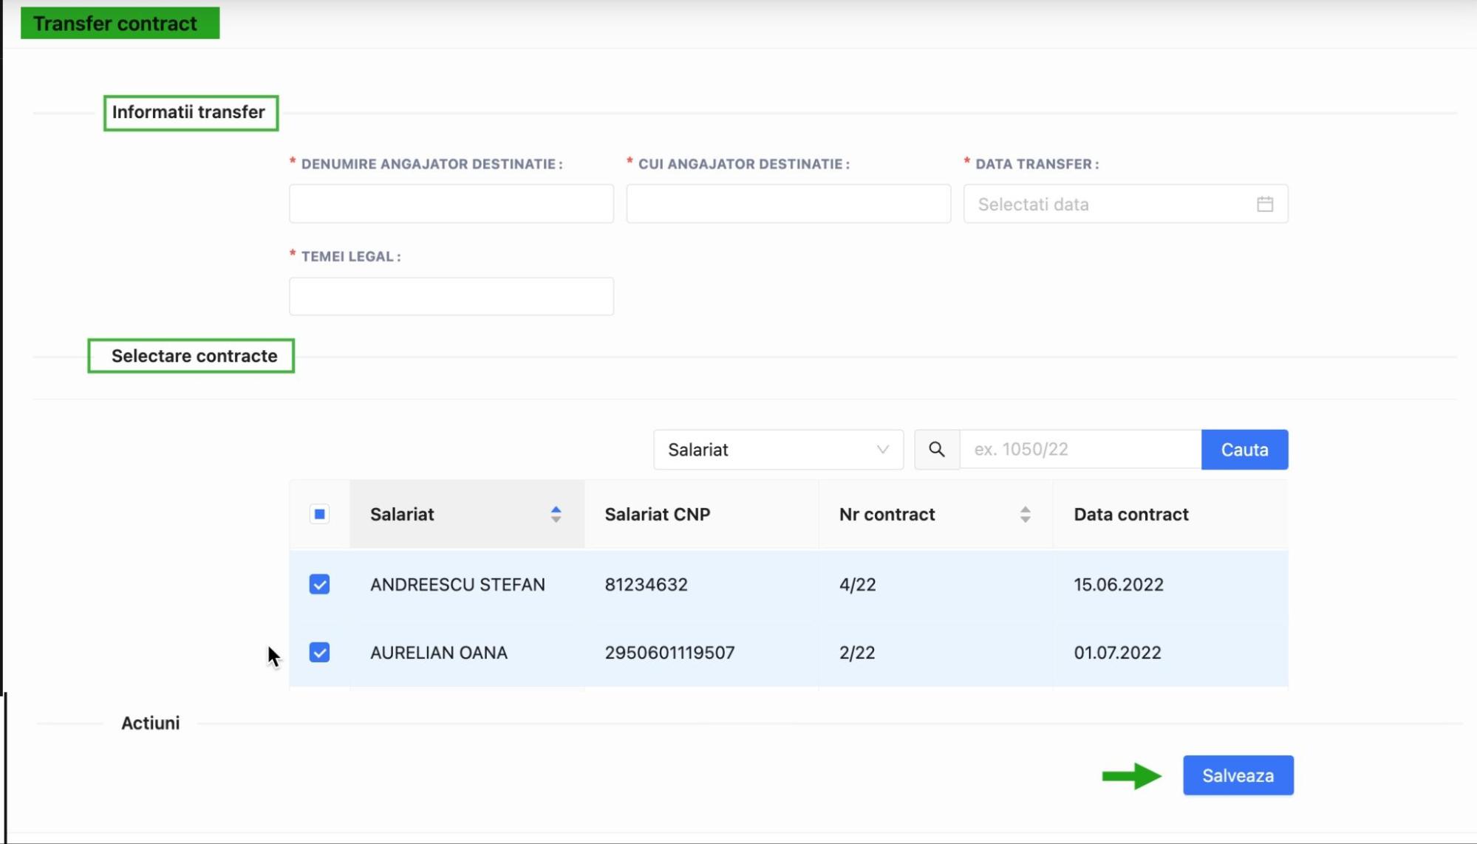Click the Actiuni section heading
The height and width of the screenshot is (844, 1477).
(151, 723)
